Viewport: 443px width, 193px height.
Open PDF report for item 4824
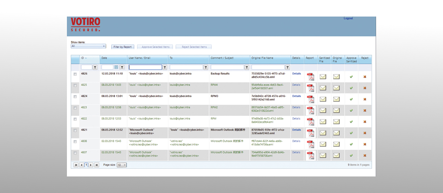pos(311,99)
